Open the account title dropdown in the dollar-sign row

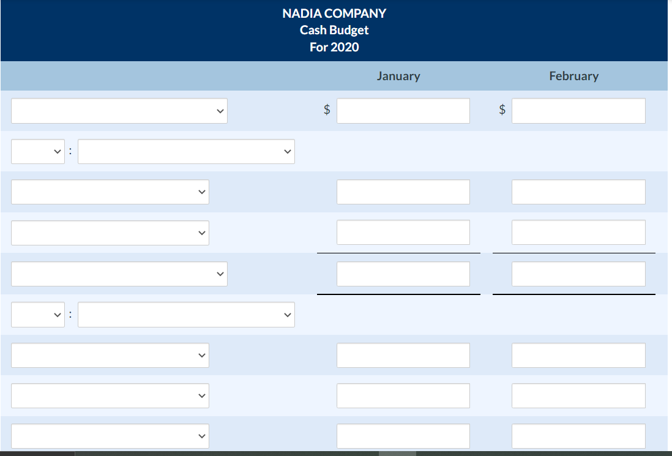pos(119,110)
